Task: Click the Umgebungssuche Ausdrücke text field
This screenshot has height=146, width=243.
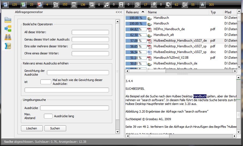Action: [x=74, y=108]
